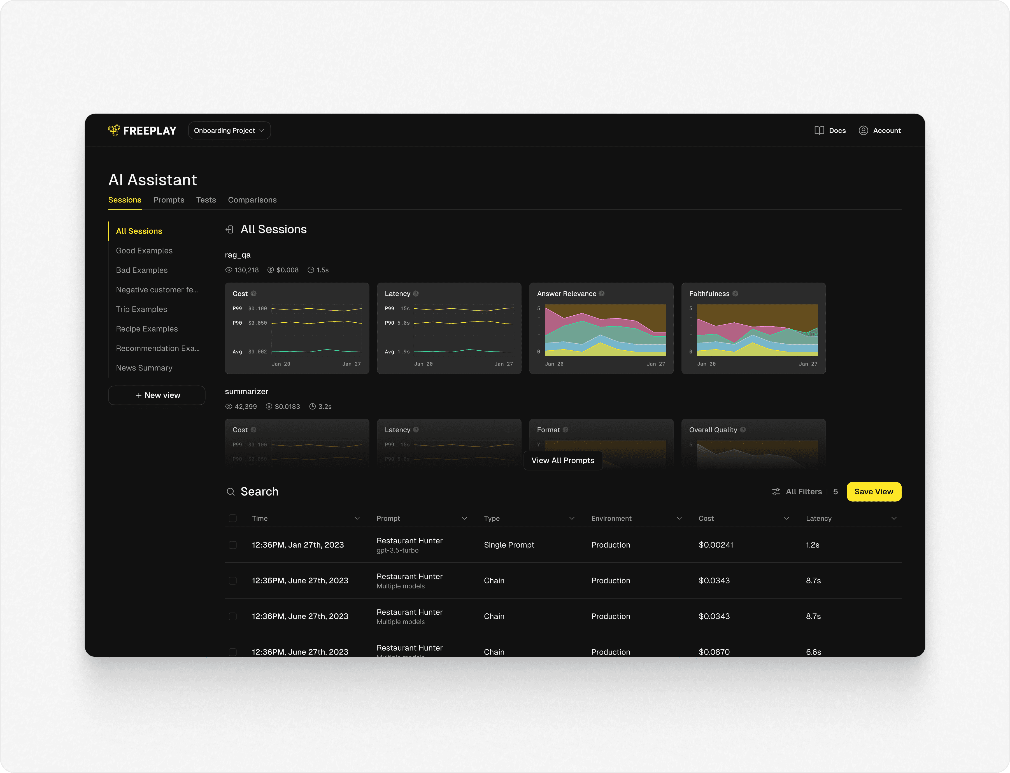Check the second $0.0343 session row
Viewport: 1010px width, 773px height.
[233, 616]
